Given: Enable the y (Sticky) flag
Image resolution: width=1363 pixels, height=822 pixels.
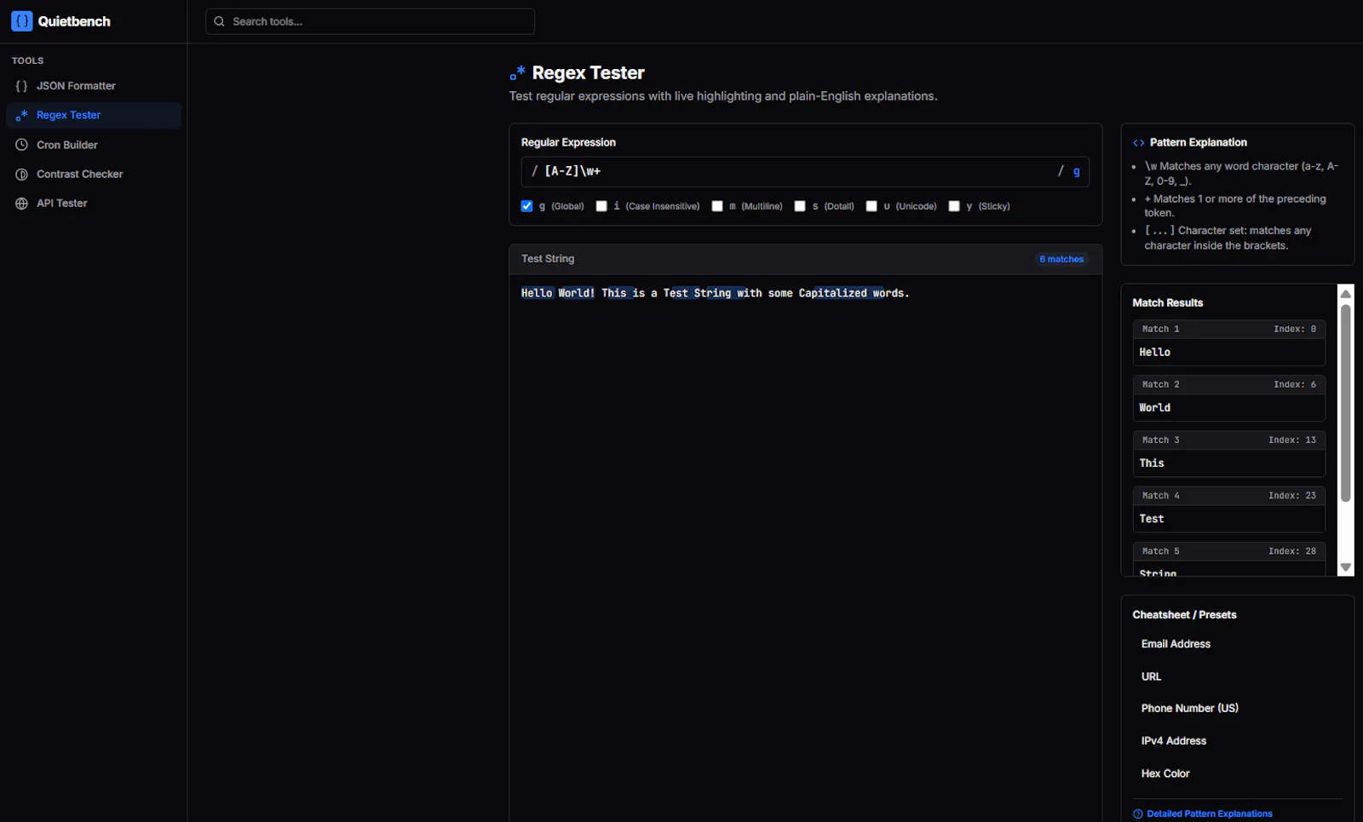Looking at the screenshot, I should (954, 206).
